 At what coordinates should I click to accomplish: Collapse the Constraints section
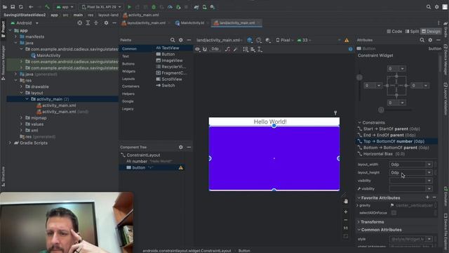[x=359, y=122]
